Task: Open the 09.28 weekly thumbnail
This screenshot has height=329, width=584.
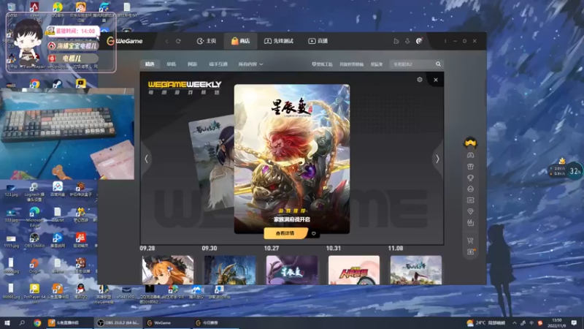Action: 168,270
